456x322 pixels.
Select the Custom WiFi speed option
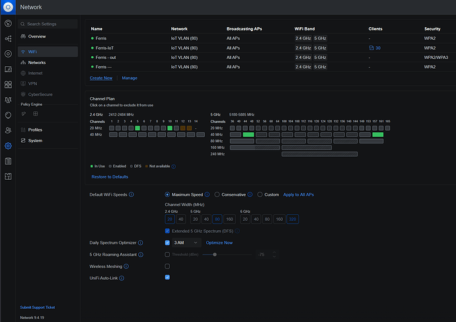tap(259, 195)
